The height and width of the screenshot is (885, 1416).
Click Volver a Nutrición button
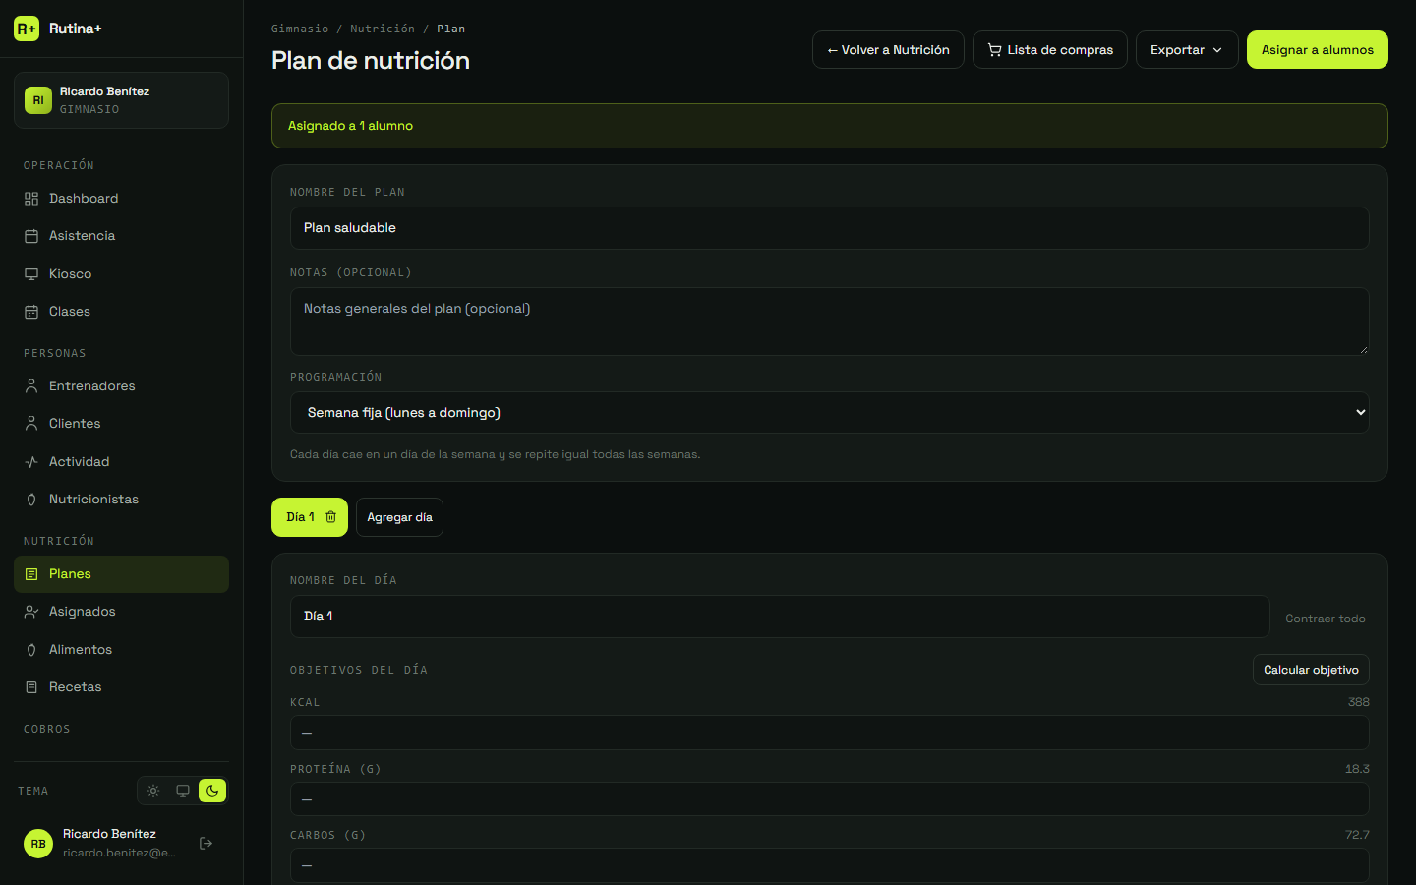click(x=888, y=50)
